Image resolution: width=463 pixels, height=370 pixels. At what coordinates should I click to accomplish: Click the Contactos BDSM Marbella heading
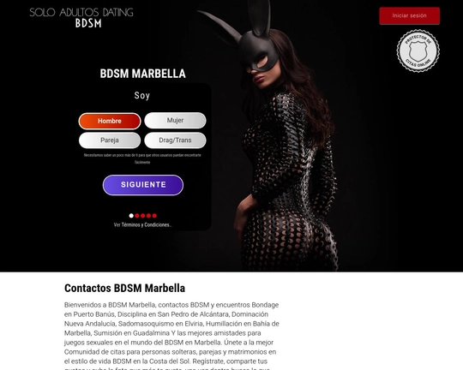pos(124,289)
